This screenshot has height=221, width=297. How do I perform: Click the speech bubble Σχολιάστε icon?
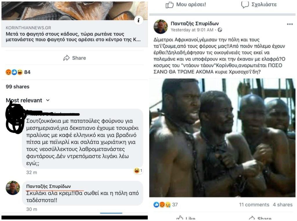[245, 4]
